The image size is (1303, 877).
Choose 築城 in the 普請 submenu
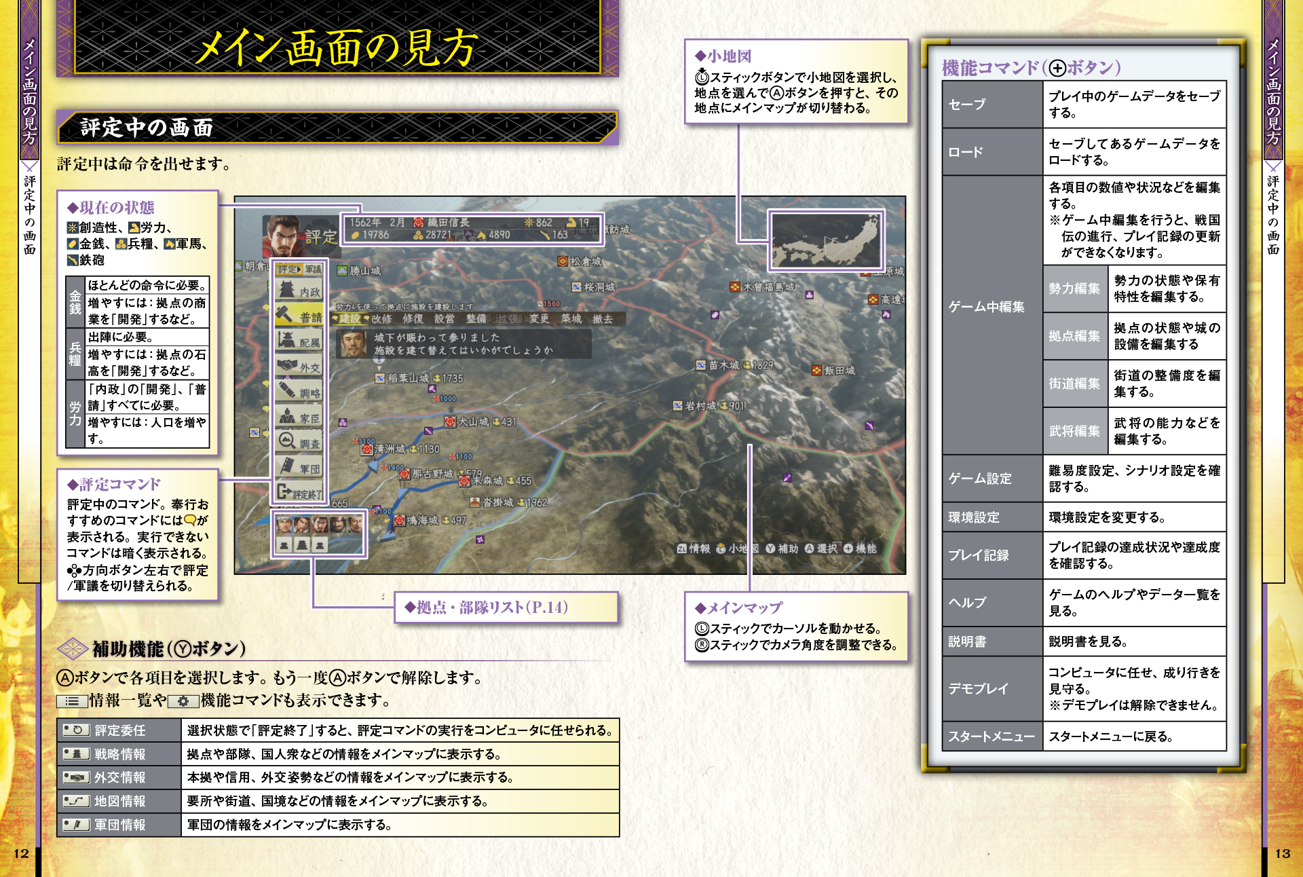click(571, 318)
